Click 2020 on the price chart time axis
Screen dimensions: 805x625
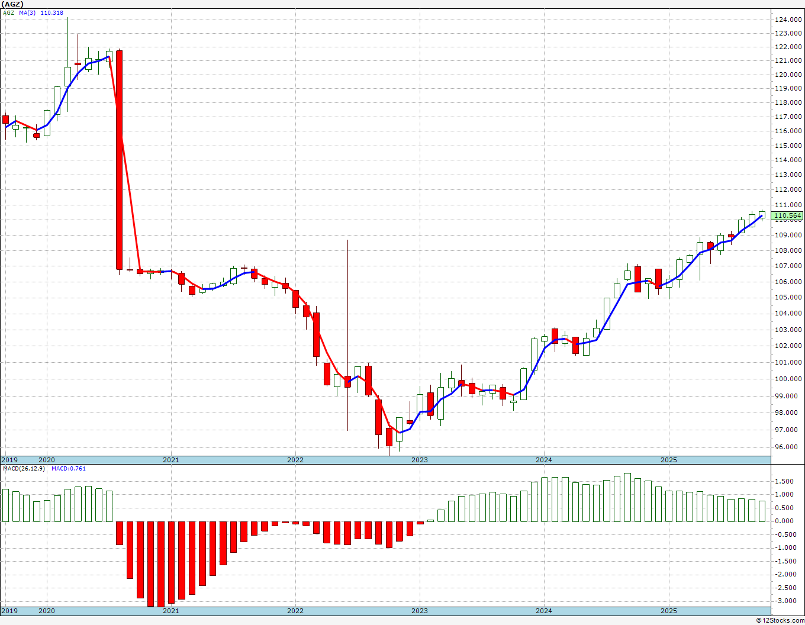click(47, 460)
